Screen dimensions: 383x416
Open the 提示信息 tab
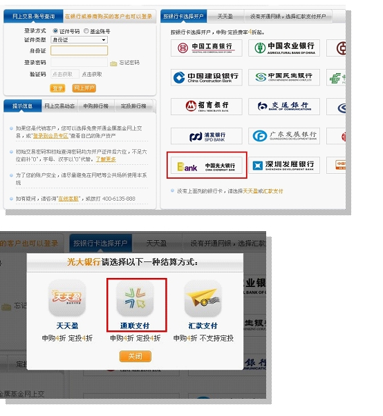[x=23, y=106]
